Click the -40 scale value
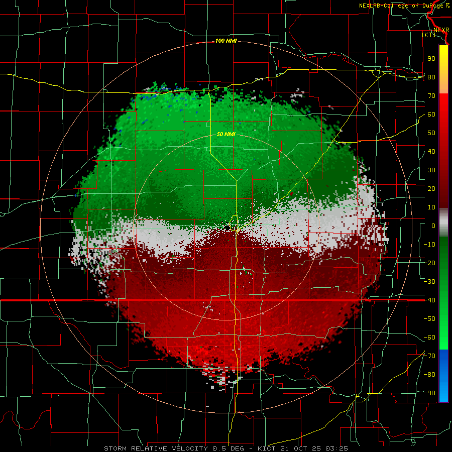 pos(429,300)
